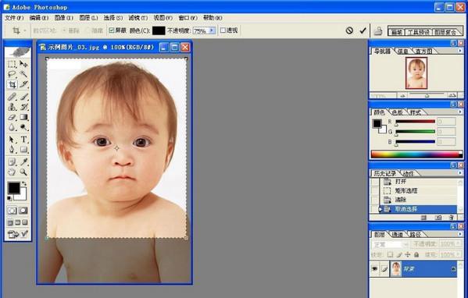Open Color panel flyout menu arrow
Viewport: 468px width, 298px height.
[x=460, y=112]
